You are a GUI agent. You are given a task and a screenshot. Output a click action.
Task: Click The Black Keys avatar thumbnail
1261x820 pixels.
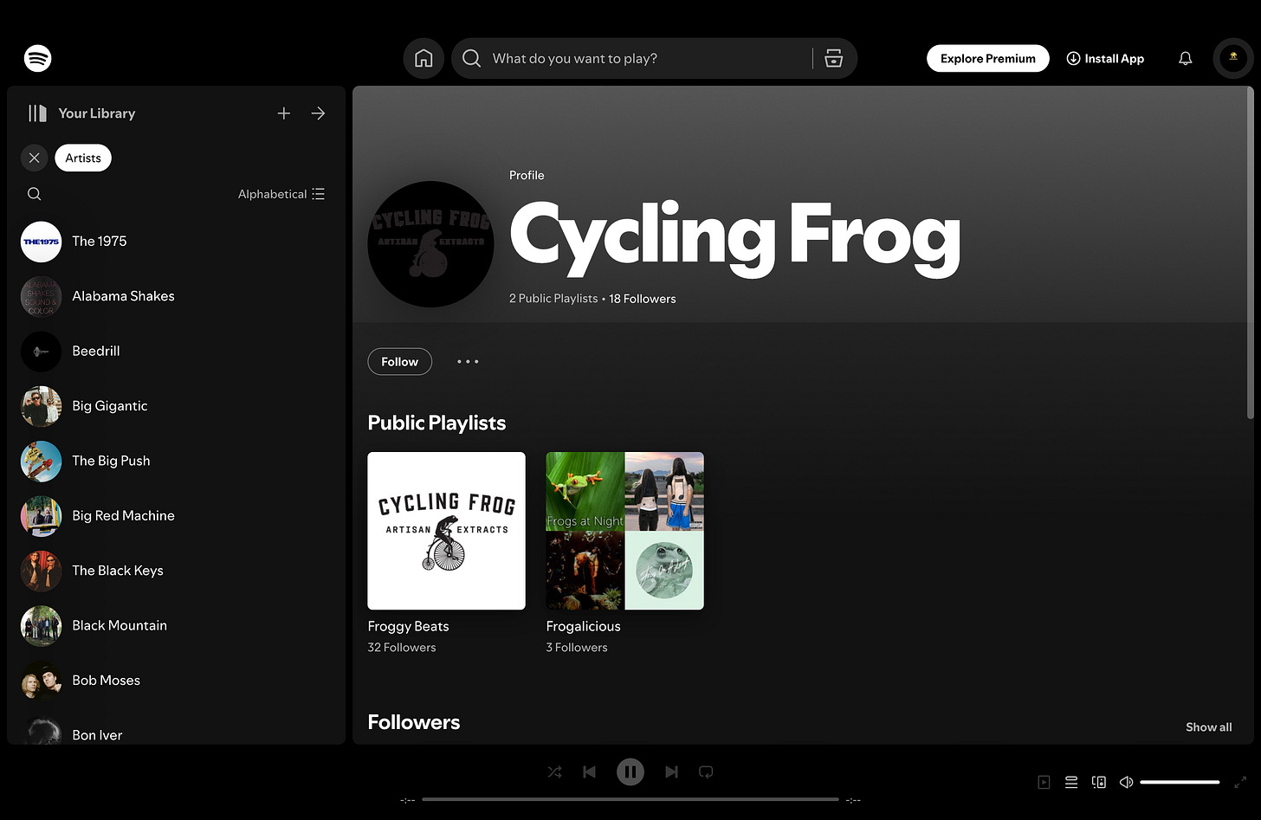(42, 571)
